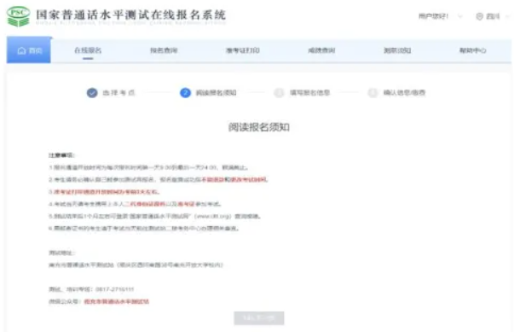Click the grey step 3 circle
514x332 pixels.
pyautogui.click(x=279, y=93)
